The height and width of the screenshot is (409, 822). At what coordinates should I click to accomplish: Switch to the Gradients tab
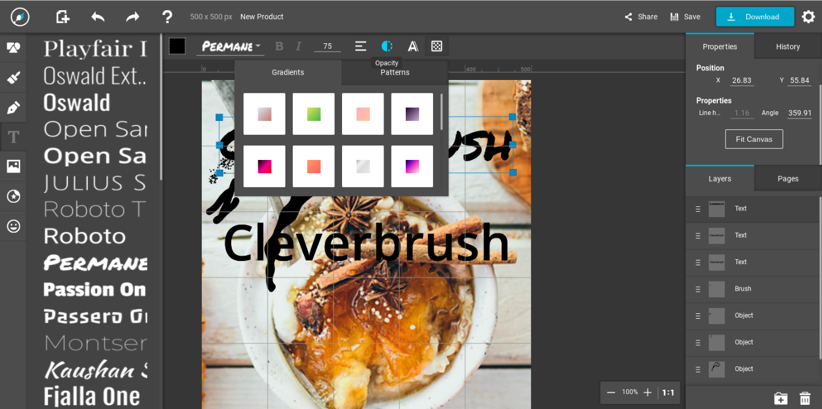[288, 72]
